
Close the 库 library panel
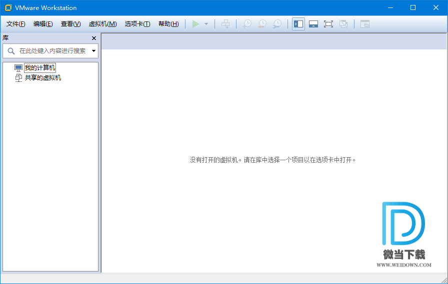coord(93,38)
